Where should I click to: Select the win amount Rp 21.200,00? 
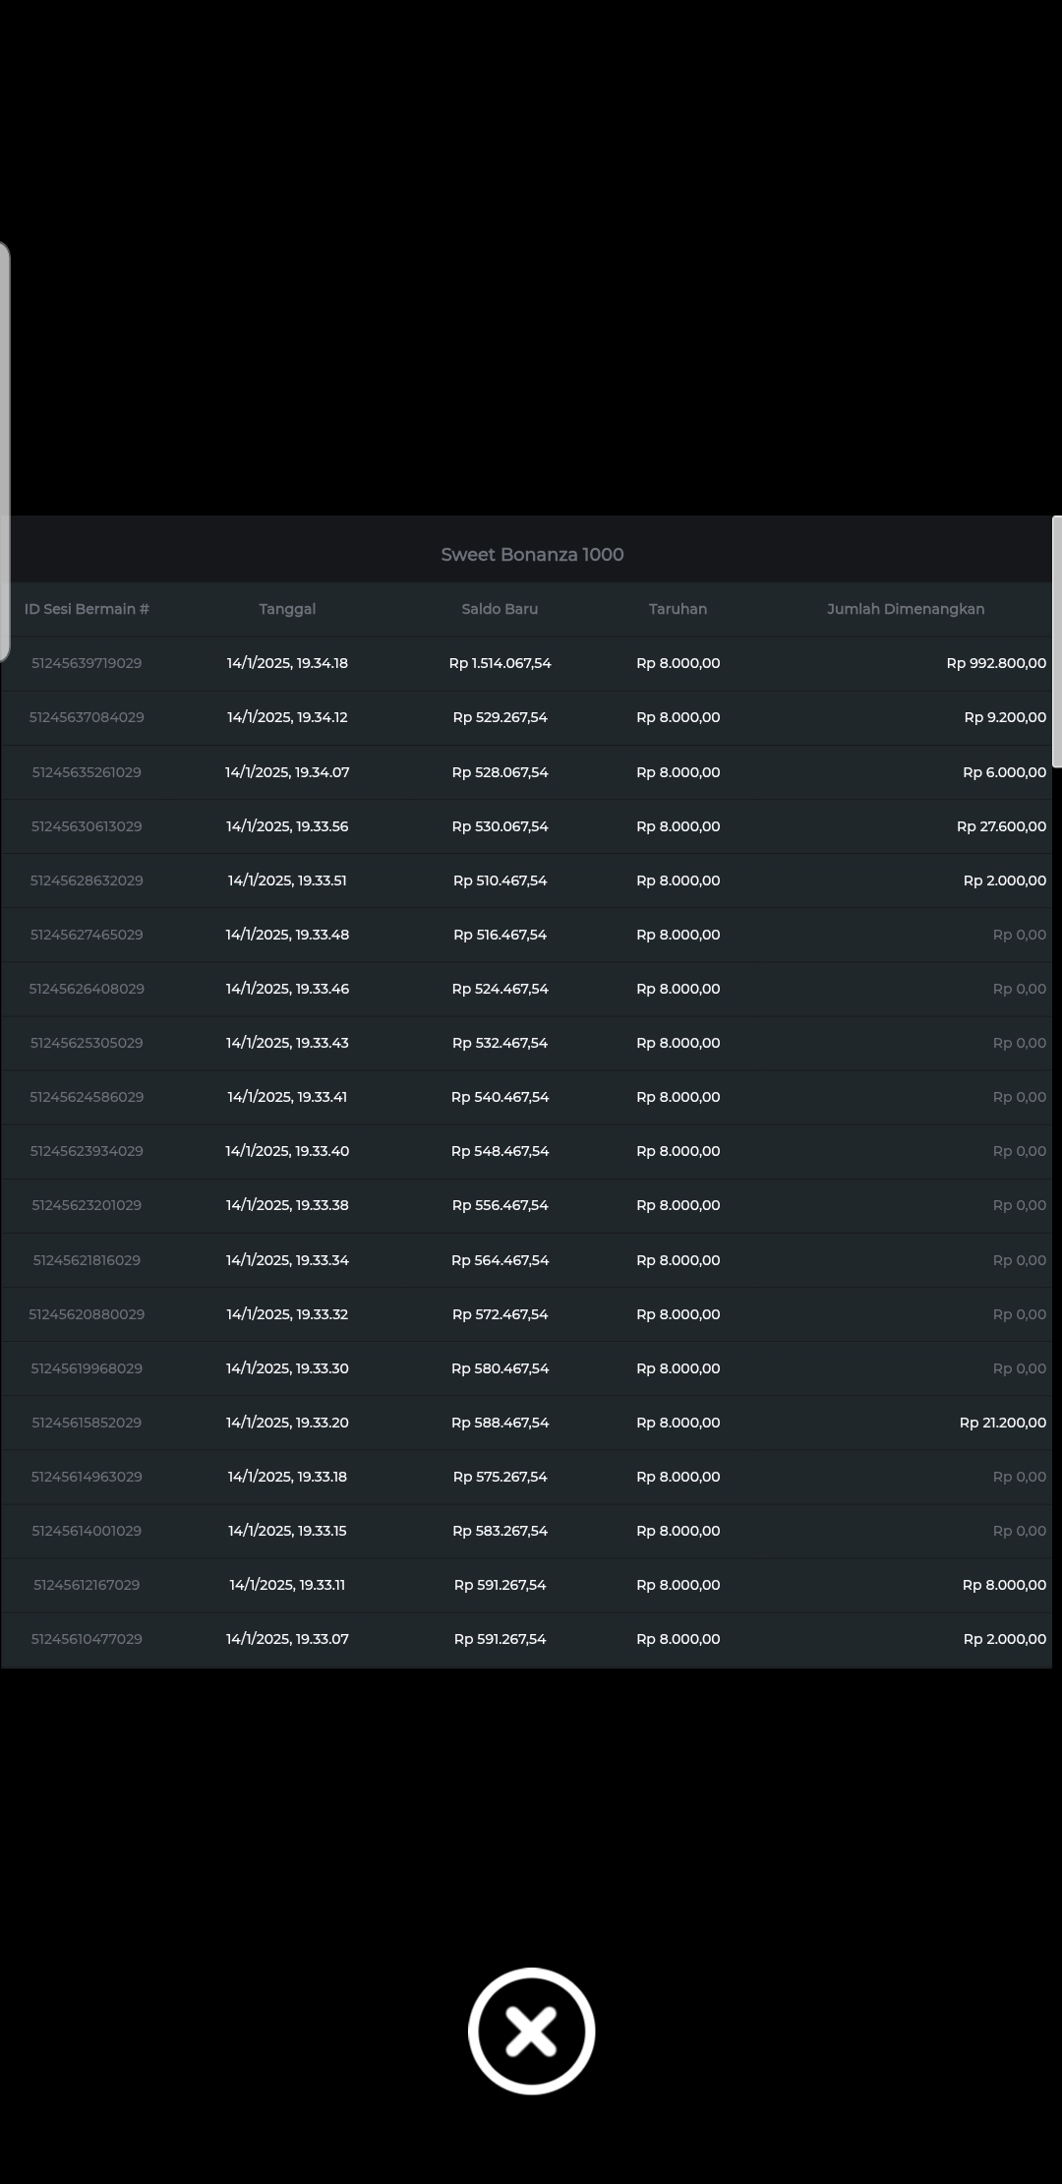1003,1423
